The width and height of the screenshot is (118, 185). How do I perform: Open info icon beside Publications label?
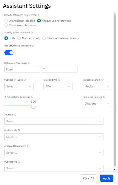tap(19, 162)
